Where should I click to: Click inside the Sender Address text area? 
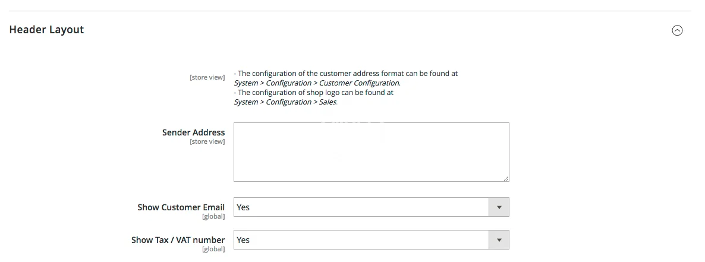(x=371, y=151)
